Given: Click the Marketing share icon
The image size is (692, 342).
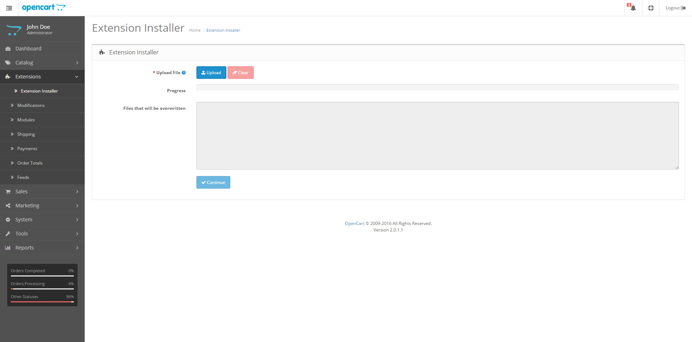Looking at the screenshot, I should point(8,205).
